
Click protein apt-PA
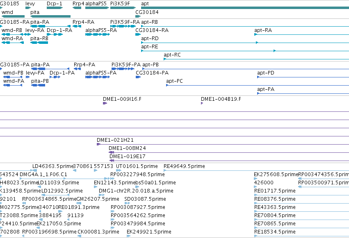[x=266, y=89]
